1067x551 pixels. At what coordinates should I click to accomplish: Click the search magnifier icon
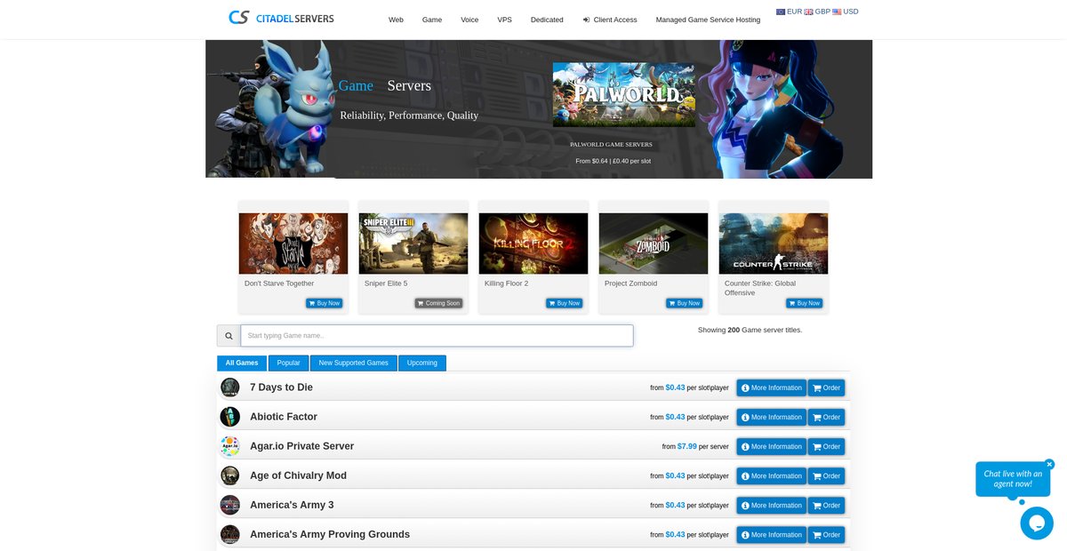pyautogui.click(x=229, y=336)
